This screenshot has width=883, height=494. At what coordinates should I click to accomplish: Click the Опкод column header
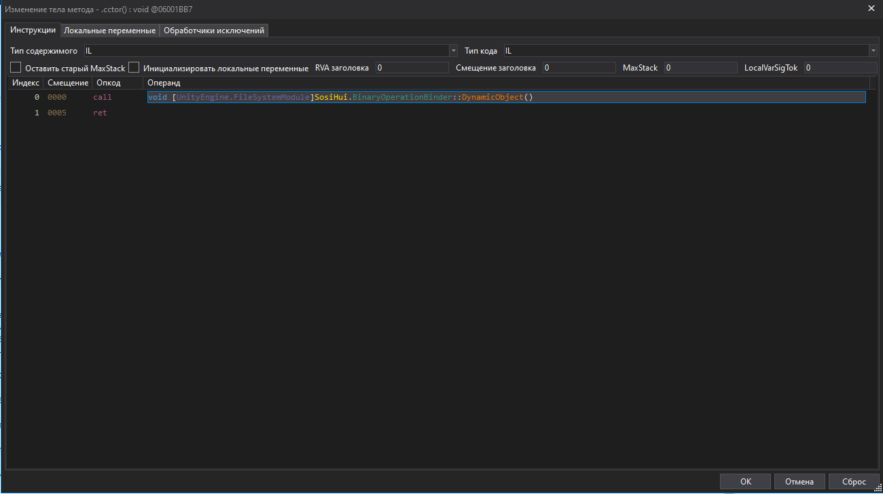(x=118, y=83)
